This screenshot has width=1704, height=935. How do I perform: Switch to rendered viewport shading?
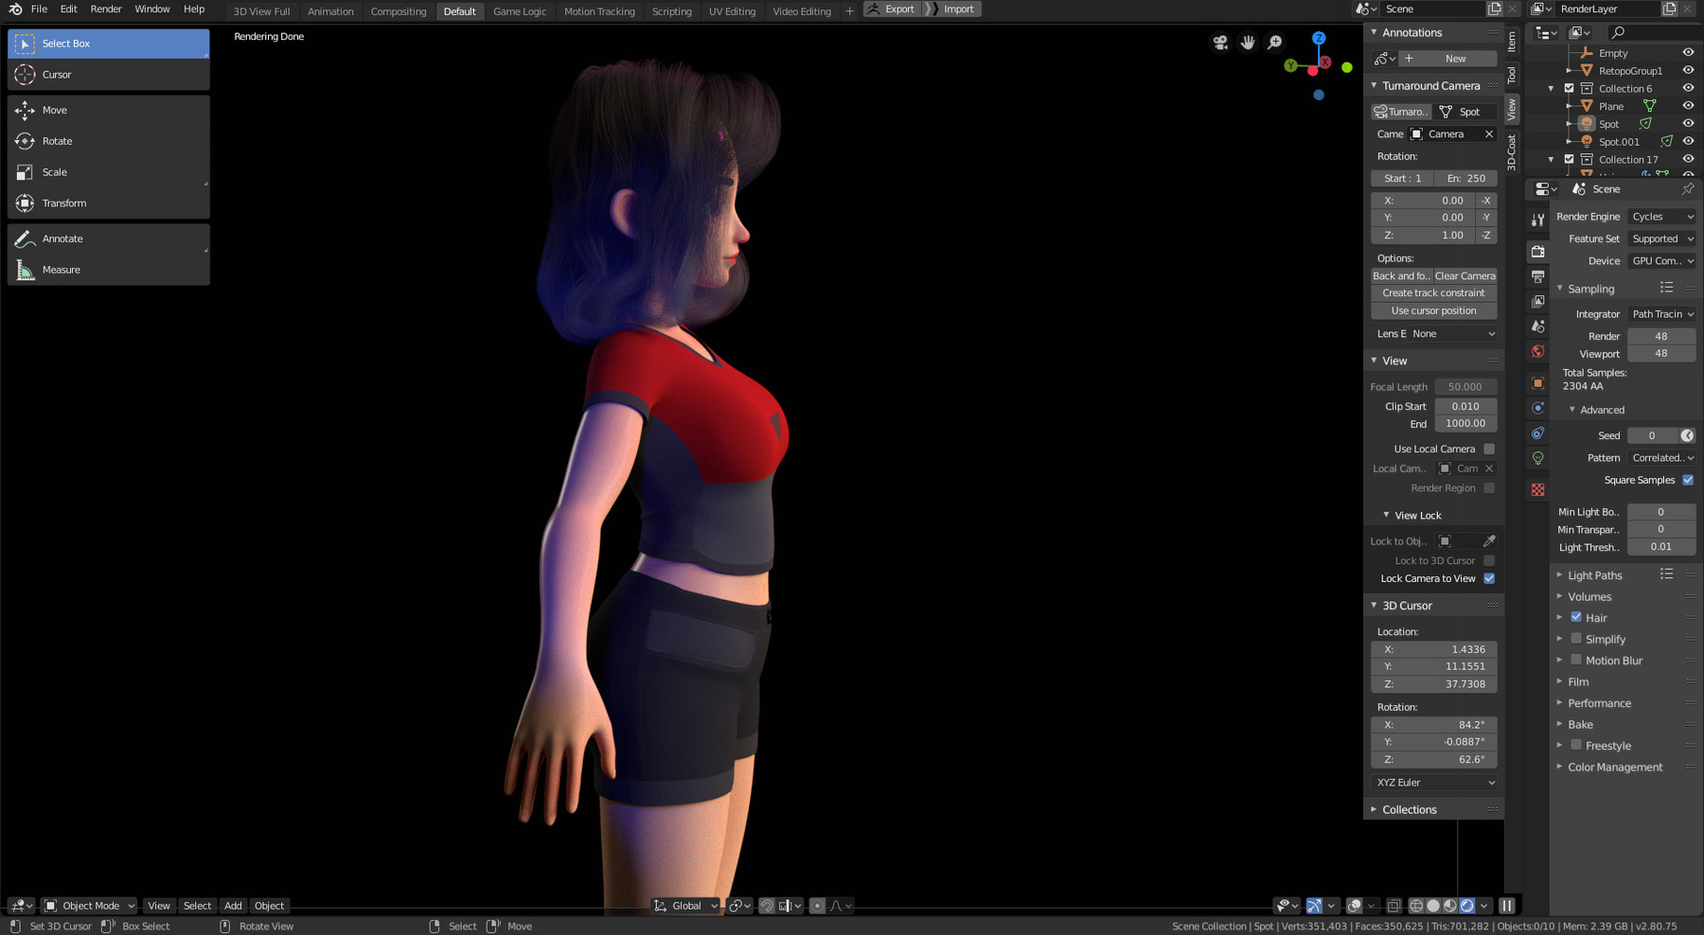1467,906
